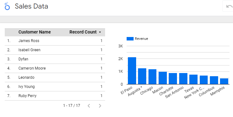Select the Ruby Perry row
The width and height of the screenshot is (233, 117).
pos(55,96)
